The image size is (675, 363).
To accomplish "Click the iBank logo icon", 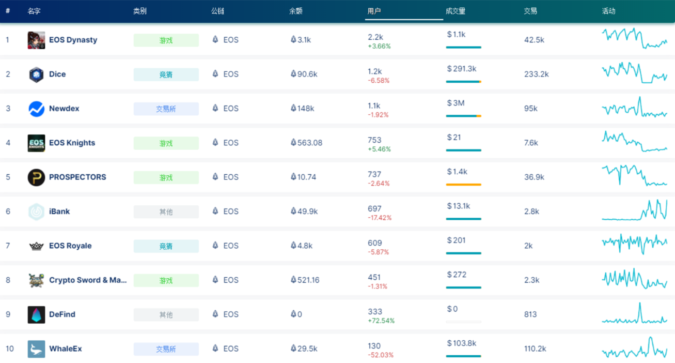I will click(36, 211).
